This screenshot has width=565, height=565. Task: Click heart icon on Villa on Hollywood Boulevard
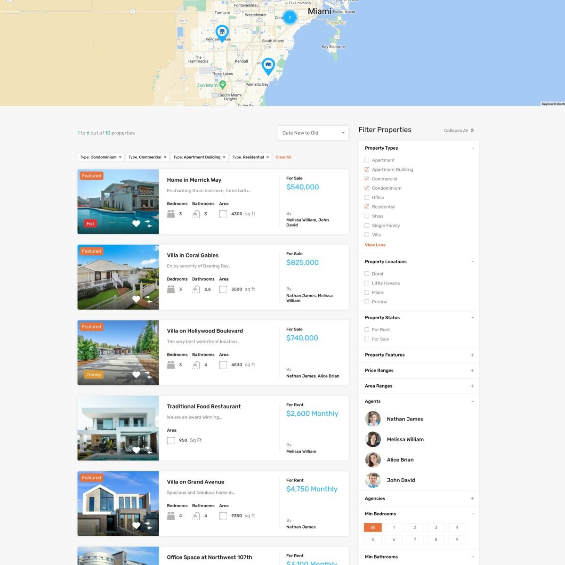[136, 375]
